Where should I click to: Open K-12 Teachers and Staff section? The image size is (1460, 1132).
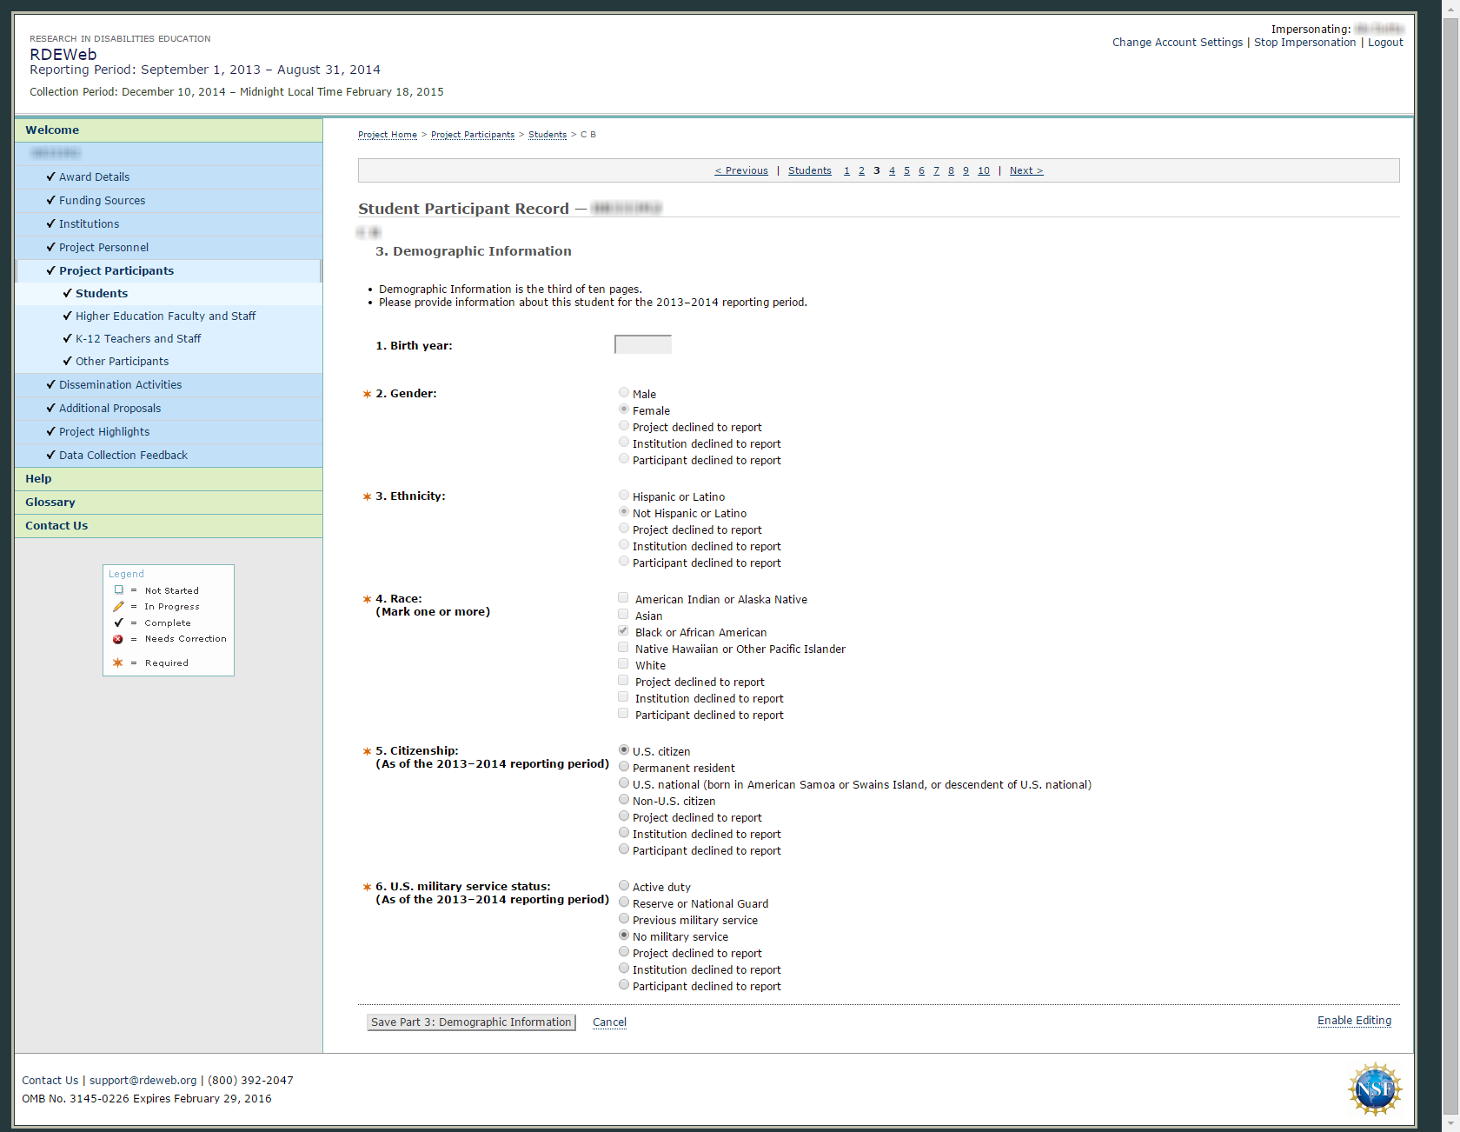tap(138, 339)
